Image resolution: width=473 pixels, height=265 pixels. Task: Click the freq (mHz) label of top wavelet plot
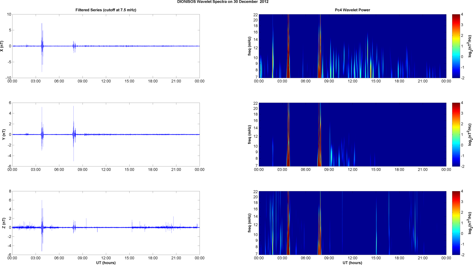click(x=249, y=46)
